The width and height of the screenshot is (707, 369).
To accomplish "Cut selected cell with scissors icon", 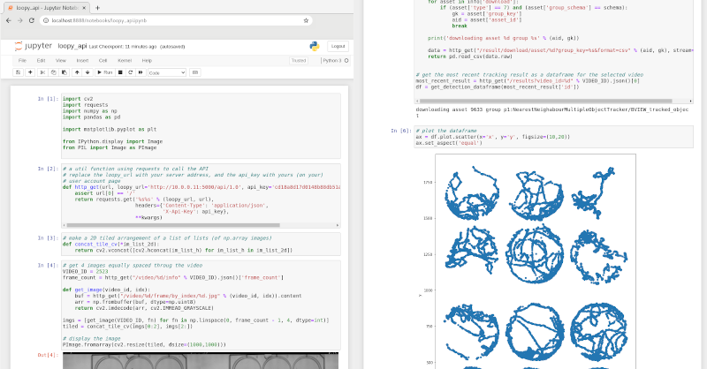I will tap(42, 72).
